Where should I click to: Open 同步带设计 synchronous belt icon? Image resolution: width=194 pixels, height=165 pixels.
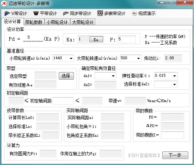(x=66, y=14)
